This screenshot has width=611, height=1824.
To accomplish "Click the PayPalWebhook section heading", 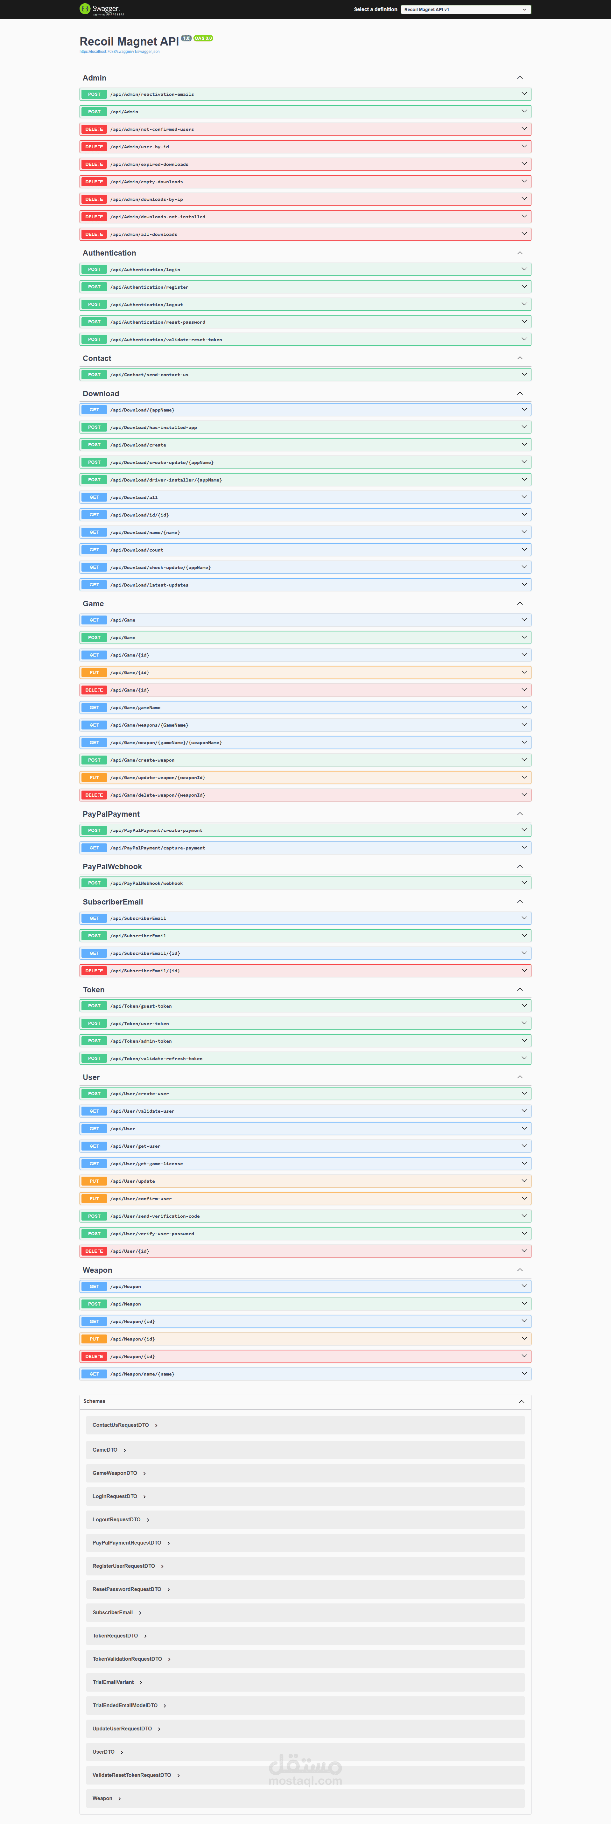I will coord(112,867).
